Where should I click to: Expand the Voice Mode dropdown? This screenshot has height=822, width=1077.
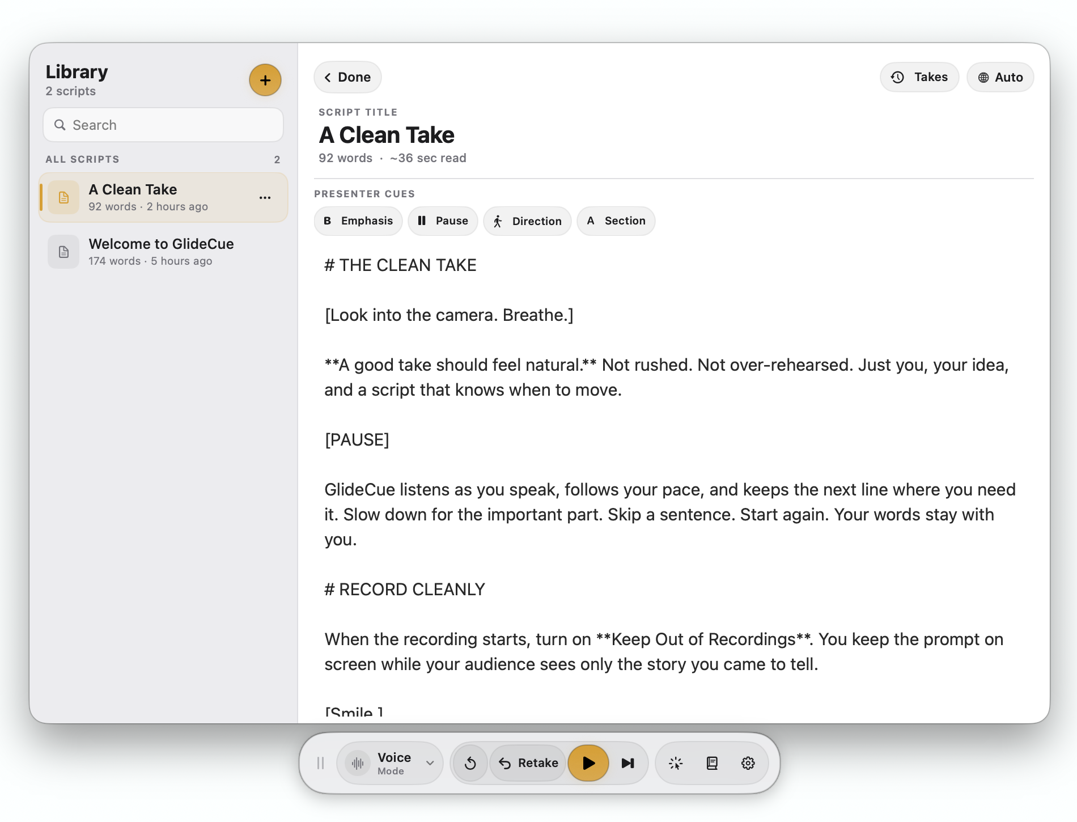pos(430,763)
